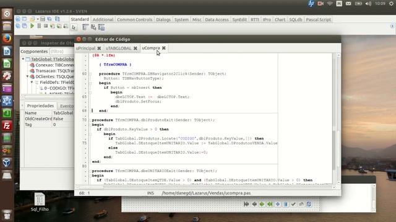This screenshot has width=396, height=222.
Task: Click the Step into debug icon
Action: [x=53, y=26]
